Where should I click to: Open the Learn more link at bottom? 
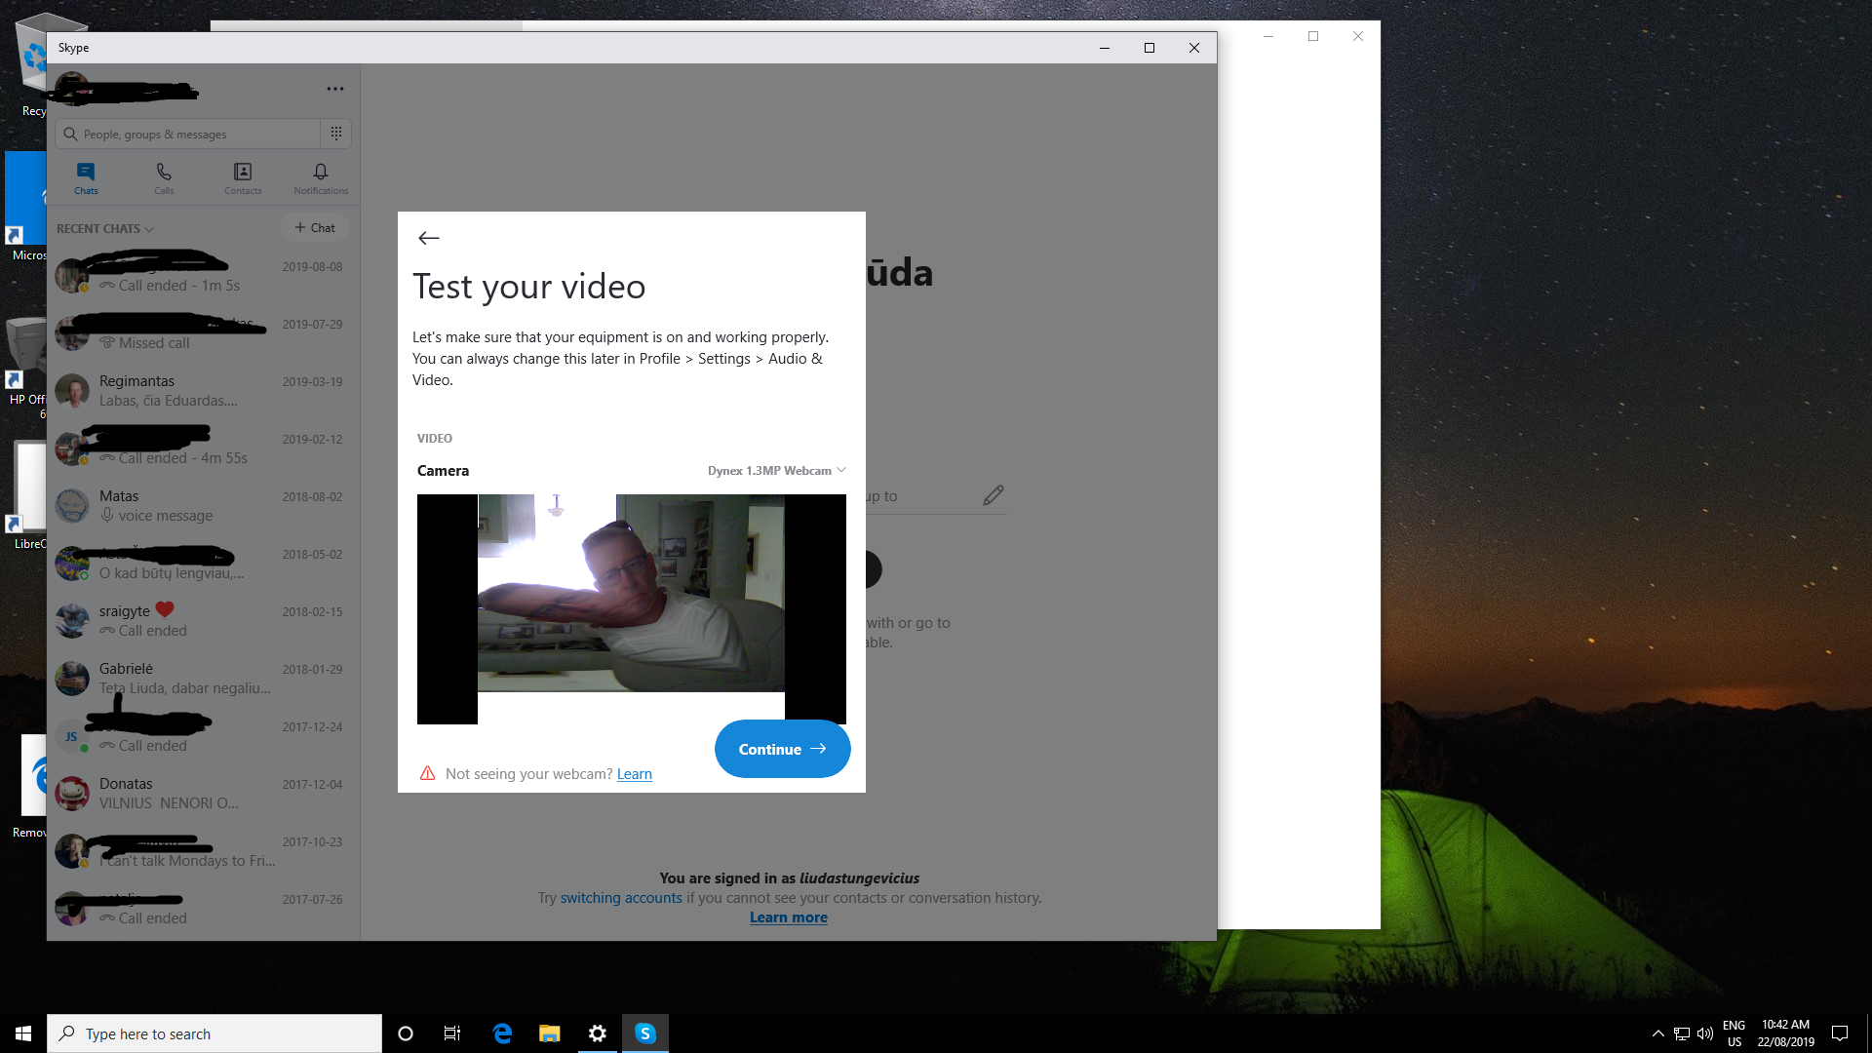(x=788, y=917)
